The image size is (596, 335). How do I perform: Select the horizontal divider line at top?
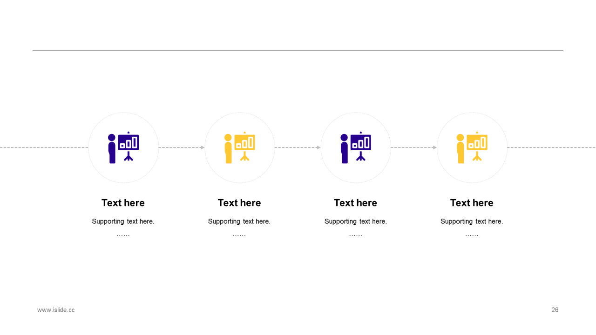(298, 50)
